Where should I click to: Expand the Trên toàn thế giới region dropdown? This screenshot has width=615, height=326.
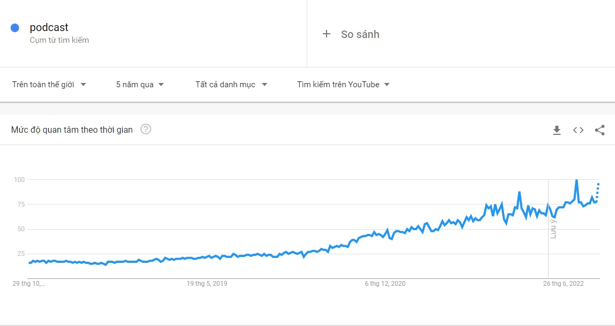[49, 85]
